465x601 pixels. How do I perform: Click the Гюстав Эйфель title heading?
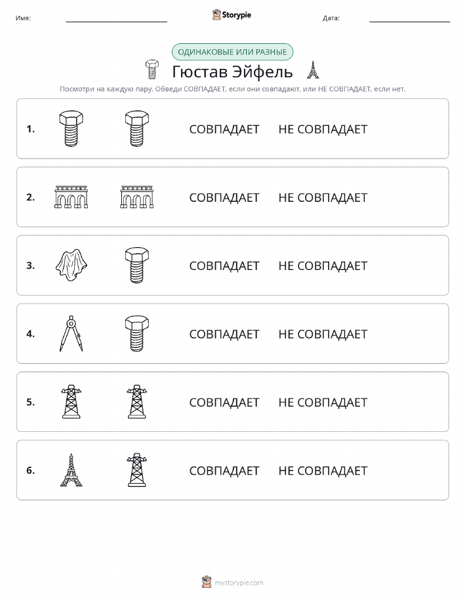click(x=232, y=71)
